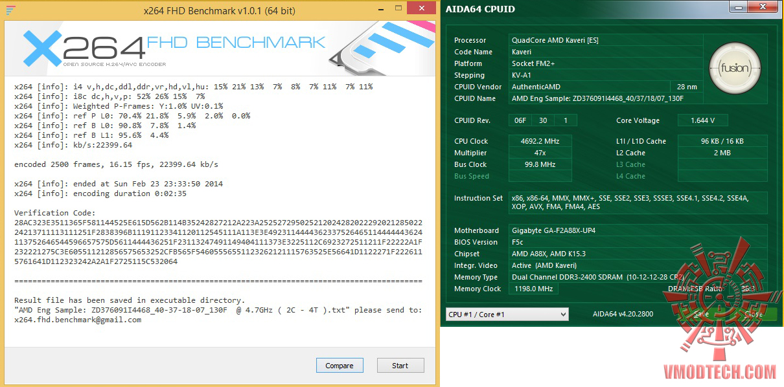Click the Compare button
This screenshot has width=784, height=387.
pos(340,365)
